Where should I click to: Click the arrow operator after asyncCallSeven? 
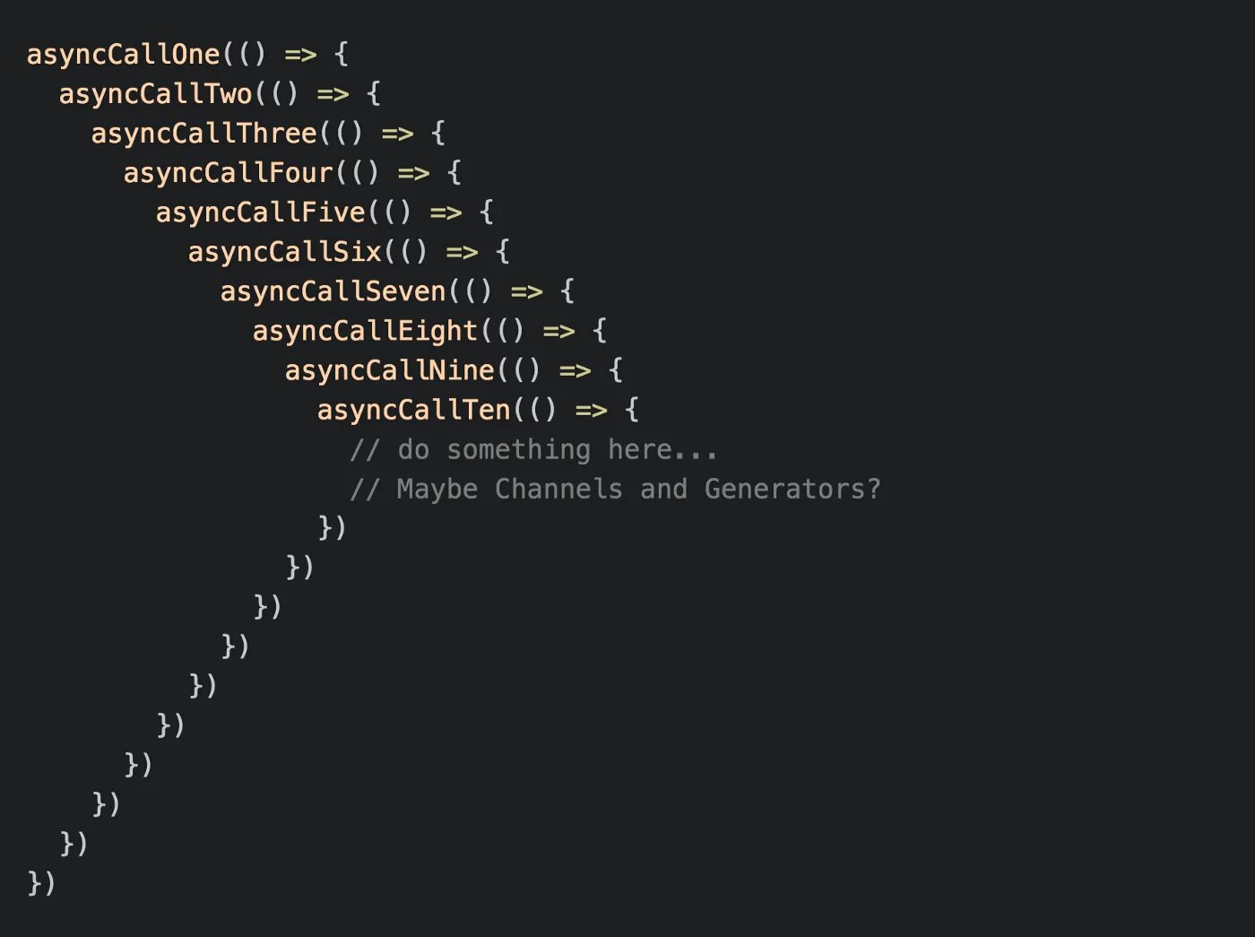point(527,292)
